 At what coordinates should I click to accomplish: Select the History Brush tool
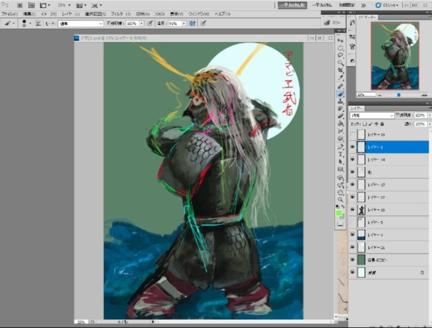tap(341, 109)
